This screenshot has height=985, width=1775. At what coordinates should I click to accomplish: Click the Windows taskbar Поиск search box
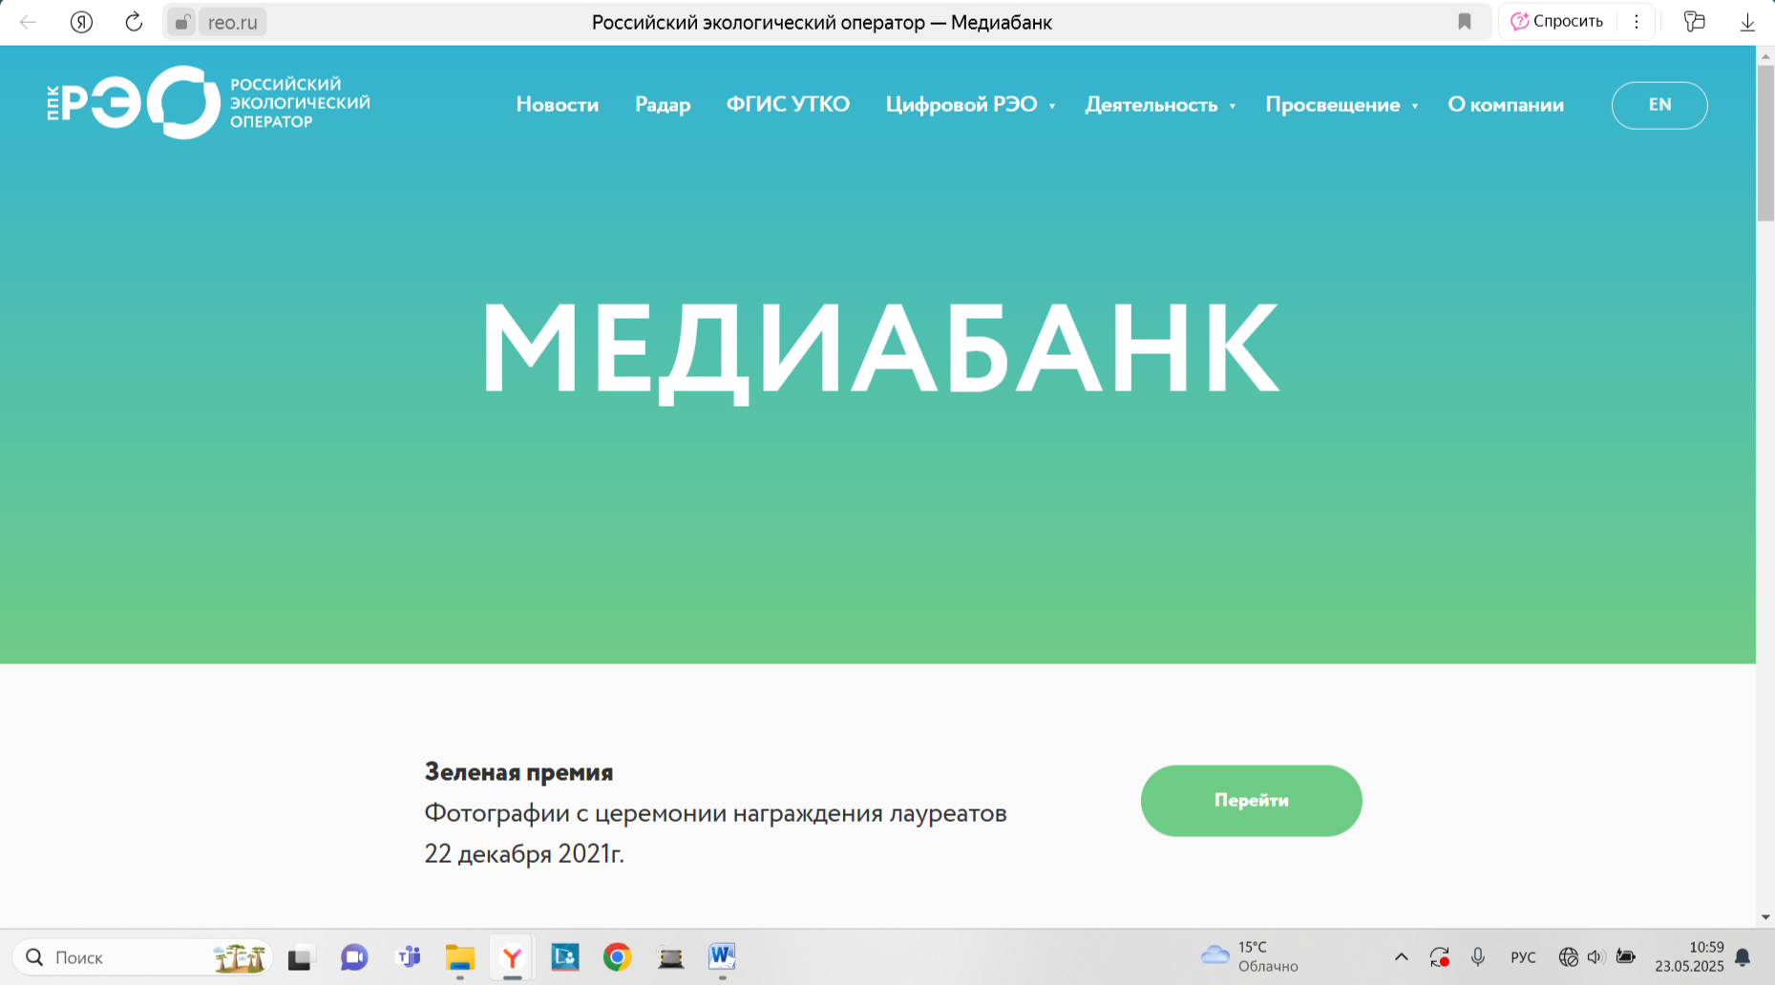(x=143, y=957)
